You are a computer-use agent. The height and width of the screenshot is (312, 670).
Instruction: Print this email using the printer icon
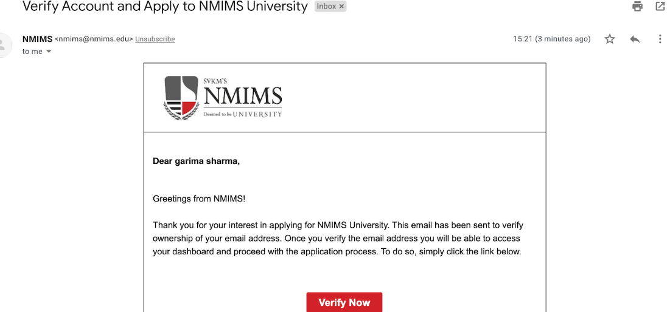tap(637, 7)
